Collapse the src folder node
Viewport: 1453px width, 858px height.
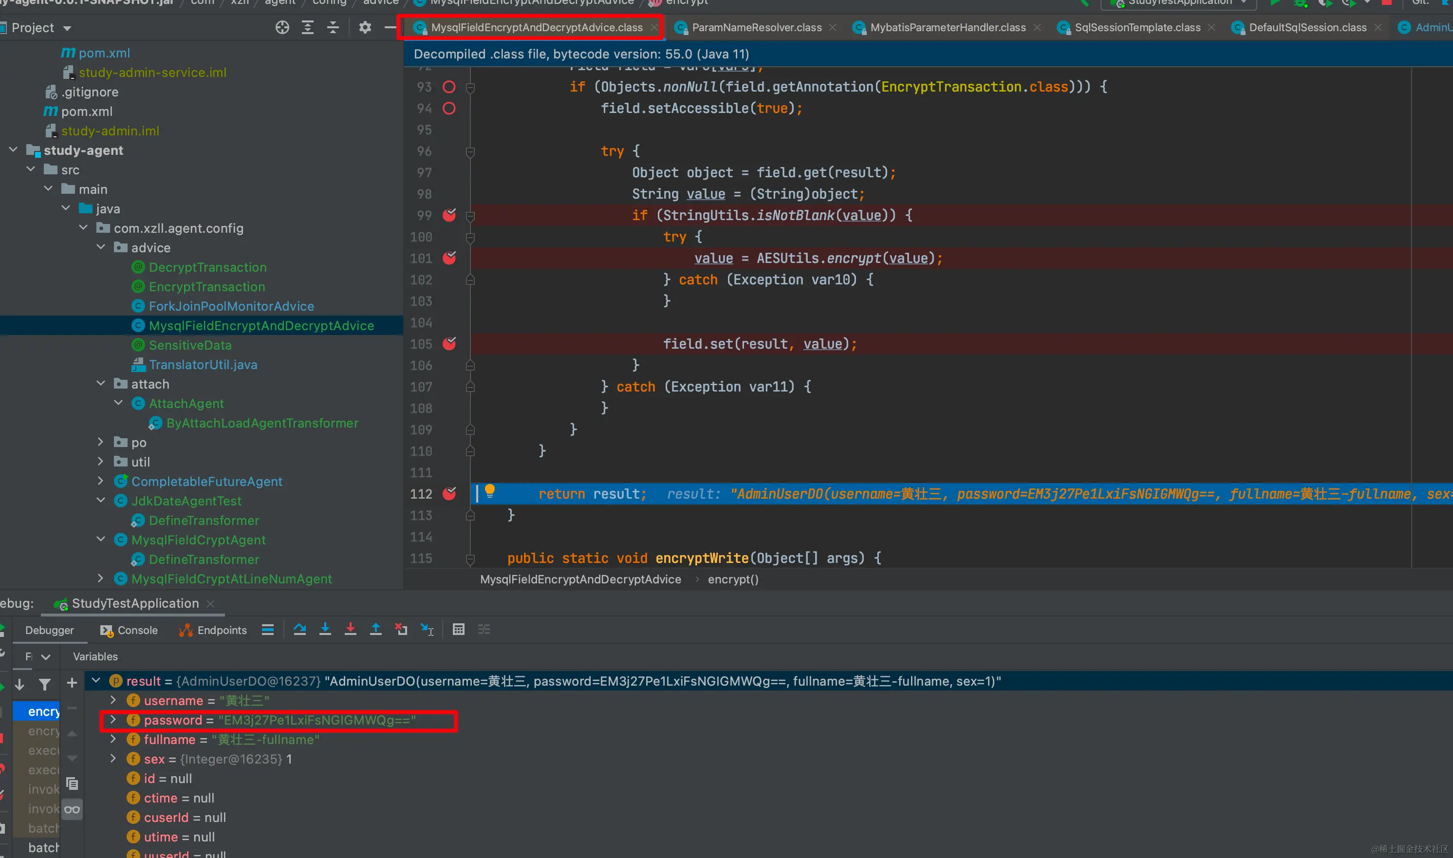click(31, 169)
